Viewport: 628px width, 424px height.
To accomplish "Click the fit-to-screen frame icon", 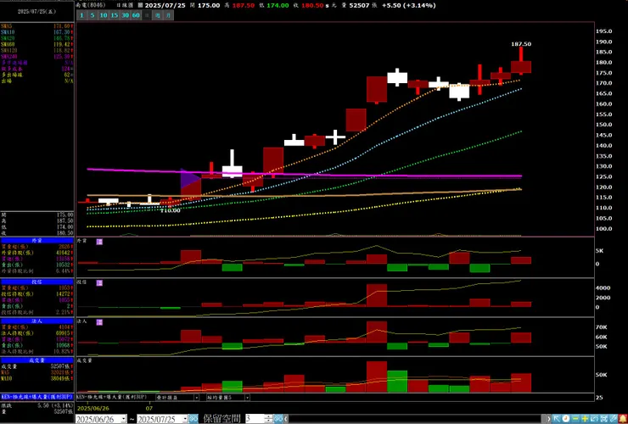I will pos(604,419).
